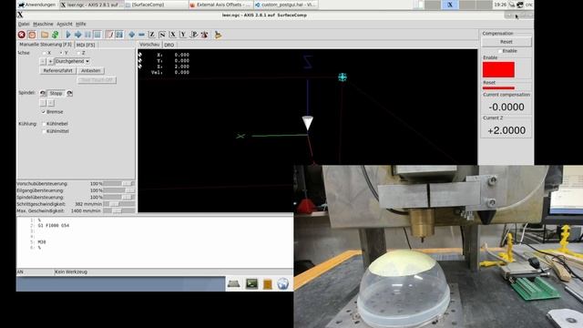Toggle the emergency stop button
583x328 pixels.
22,35
